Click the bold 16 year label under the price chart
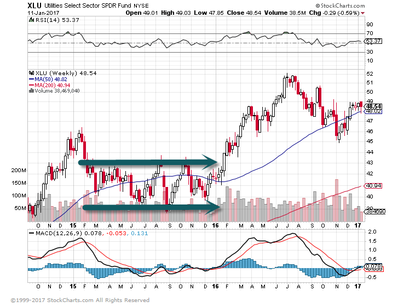The width and height of the screenshot is (398, 307). (x=215, y=225)
